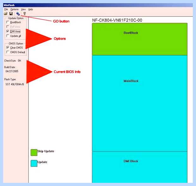Viewport: 196px width, 186px height.
Task: Uncheck the DMI Area checkbox
Action: click(8, 31)
